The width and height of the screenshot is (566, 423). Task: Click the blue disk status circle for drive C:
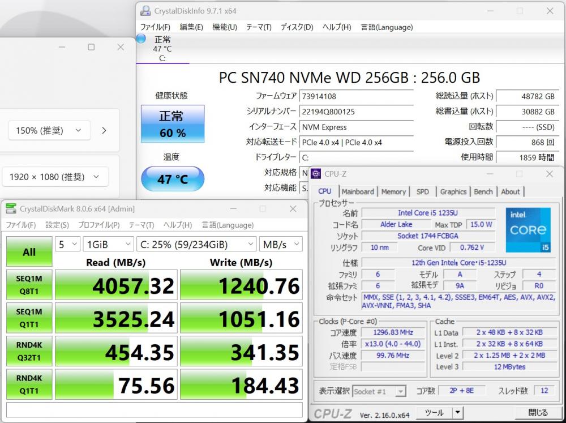141,39
